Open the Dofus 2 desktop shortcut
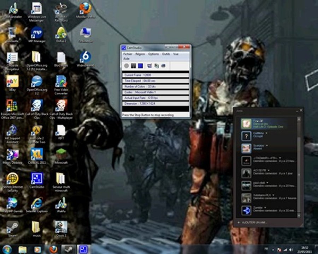 tap(61, 35)
